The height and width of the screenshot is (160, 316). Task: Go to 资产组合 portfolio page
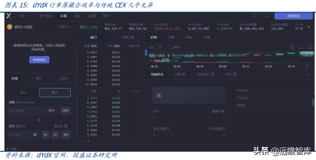46,16
